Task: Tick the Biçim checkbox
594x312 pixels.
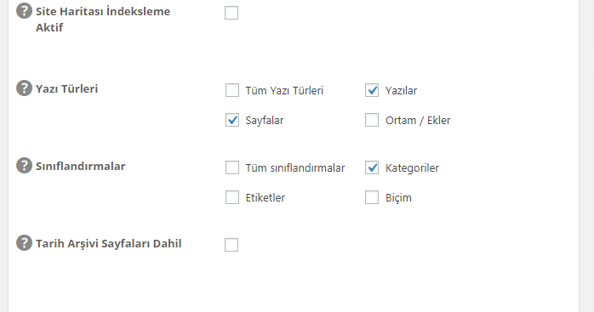Action: (x=372, y=197)
